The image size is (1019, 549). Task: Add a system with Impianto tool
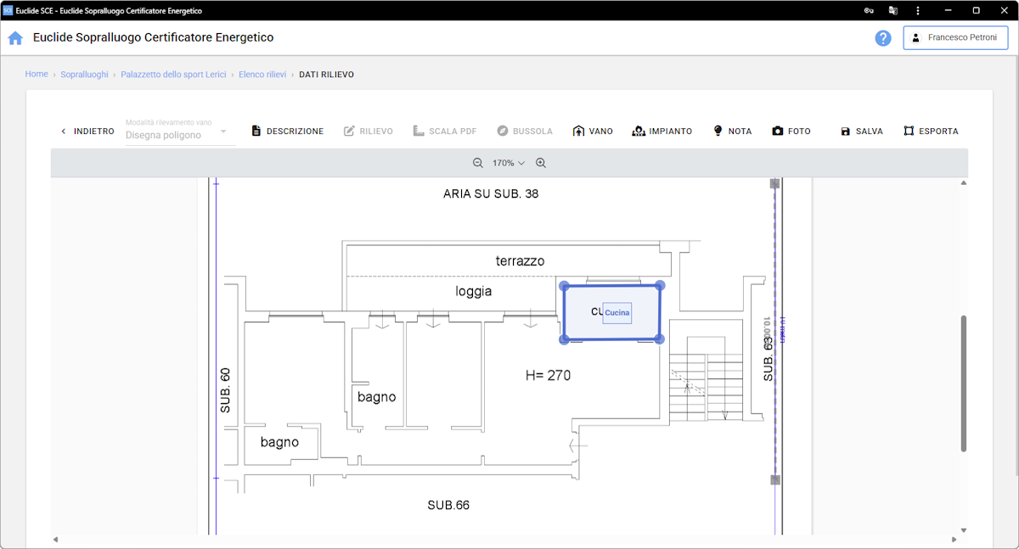tap(662, 132)
